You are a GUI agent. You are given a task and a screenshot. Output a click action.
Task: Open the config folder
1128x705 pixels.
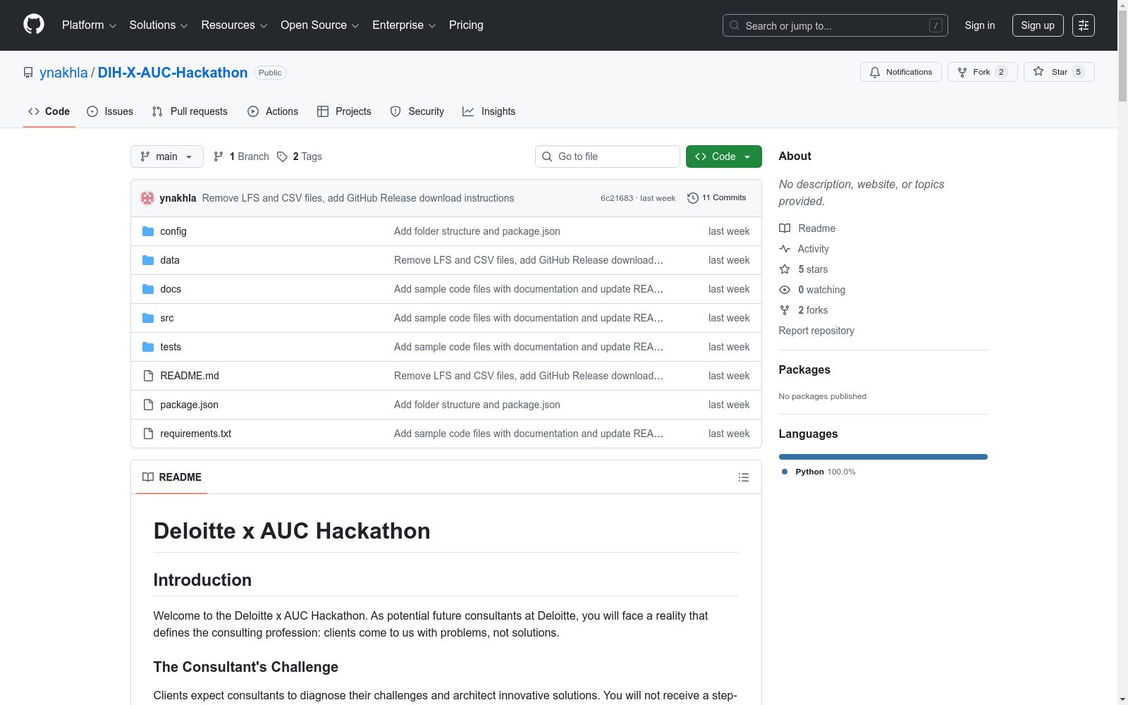pos(173,231)
